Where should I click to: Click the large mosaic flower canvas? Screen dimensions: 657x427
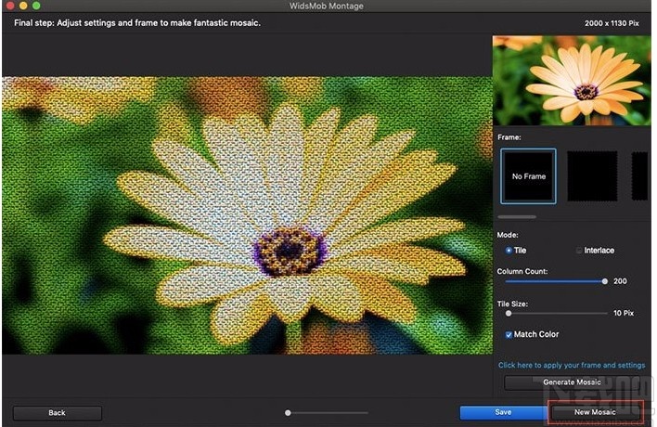(x=247, y=215)
